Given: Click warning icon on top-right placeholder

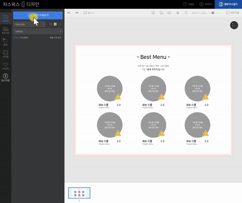Looking at the screenshot, I should click(206, 97).
